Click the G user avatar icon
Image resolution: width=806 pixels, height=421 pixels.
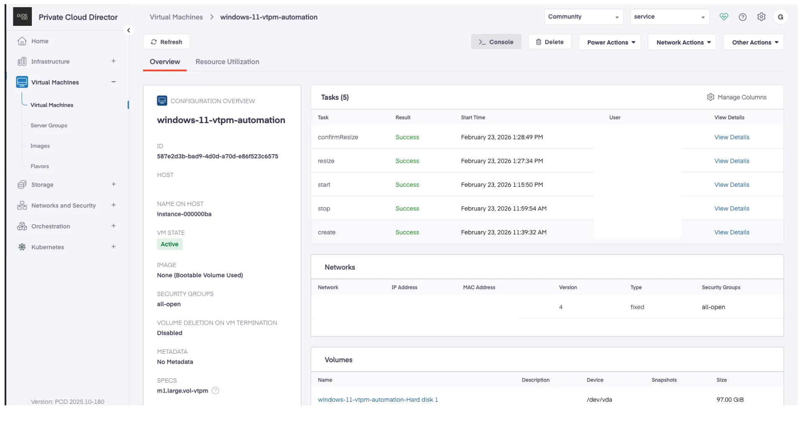(x=781, y=17)
